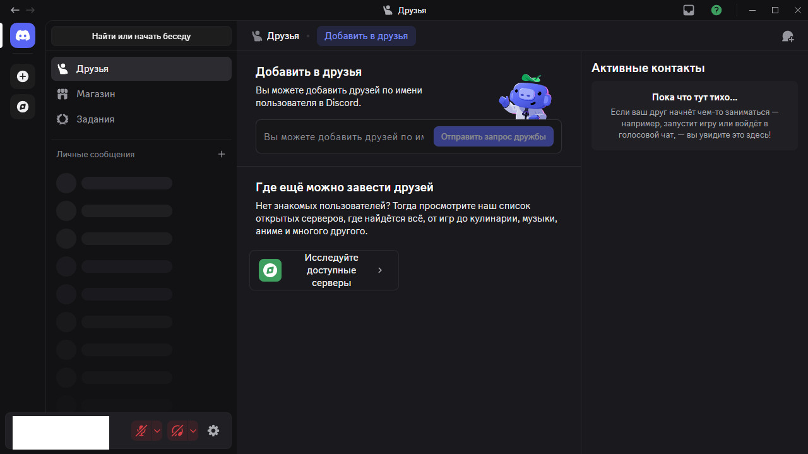Click the Add a Server plus icon
Screen dimensions: 808x454
(23, 76)
